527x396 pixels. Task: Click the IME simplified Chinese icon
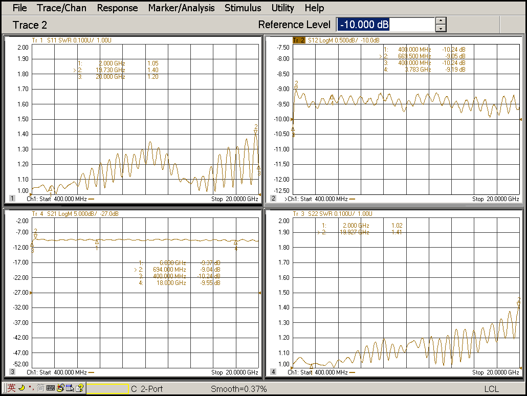pos(40,388)
